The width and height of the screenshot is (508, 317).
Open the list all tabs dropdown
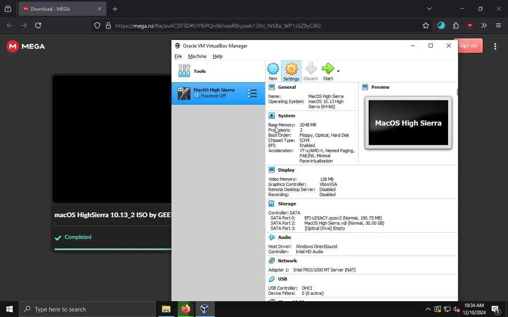(x=429, y=9)
